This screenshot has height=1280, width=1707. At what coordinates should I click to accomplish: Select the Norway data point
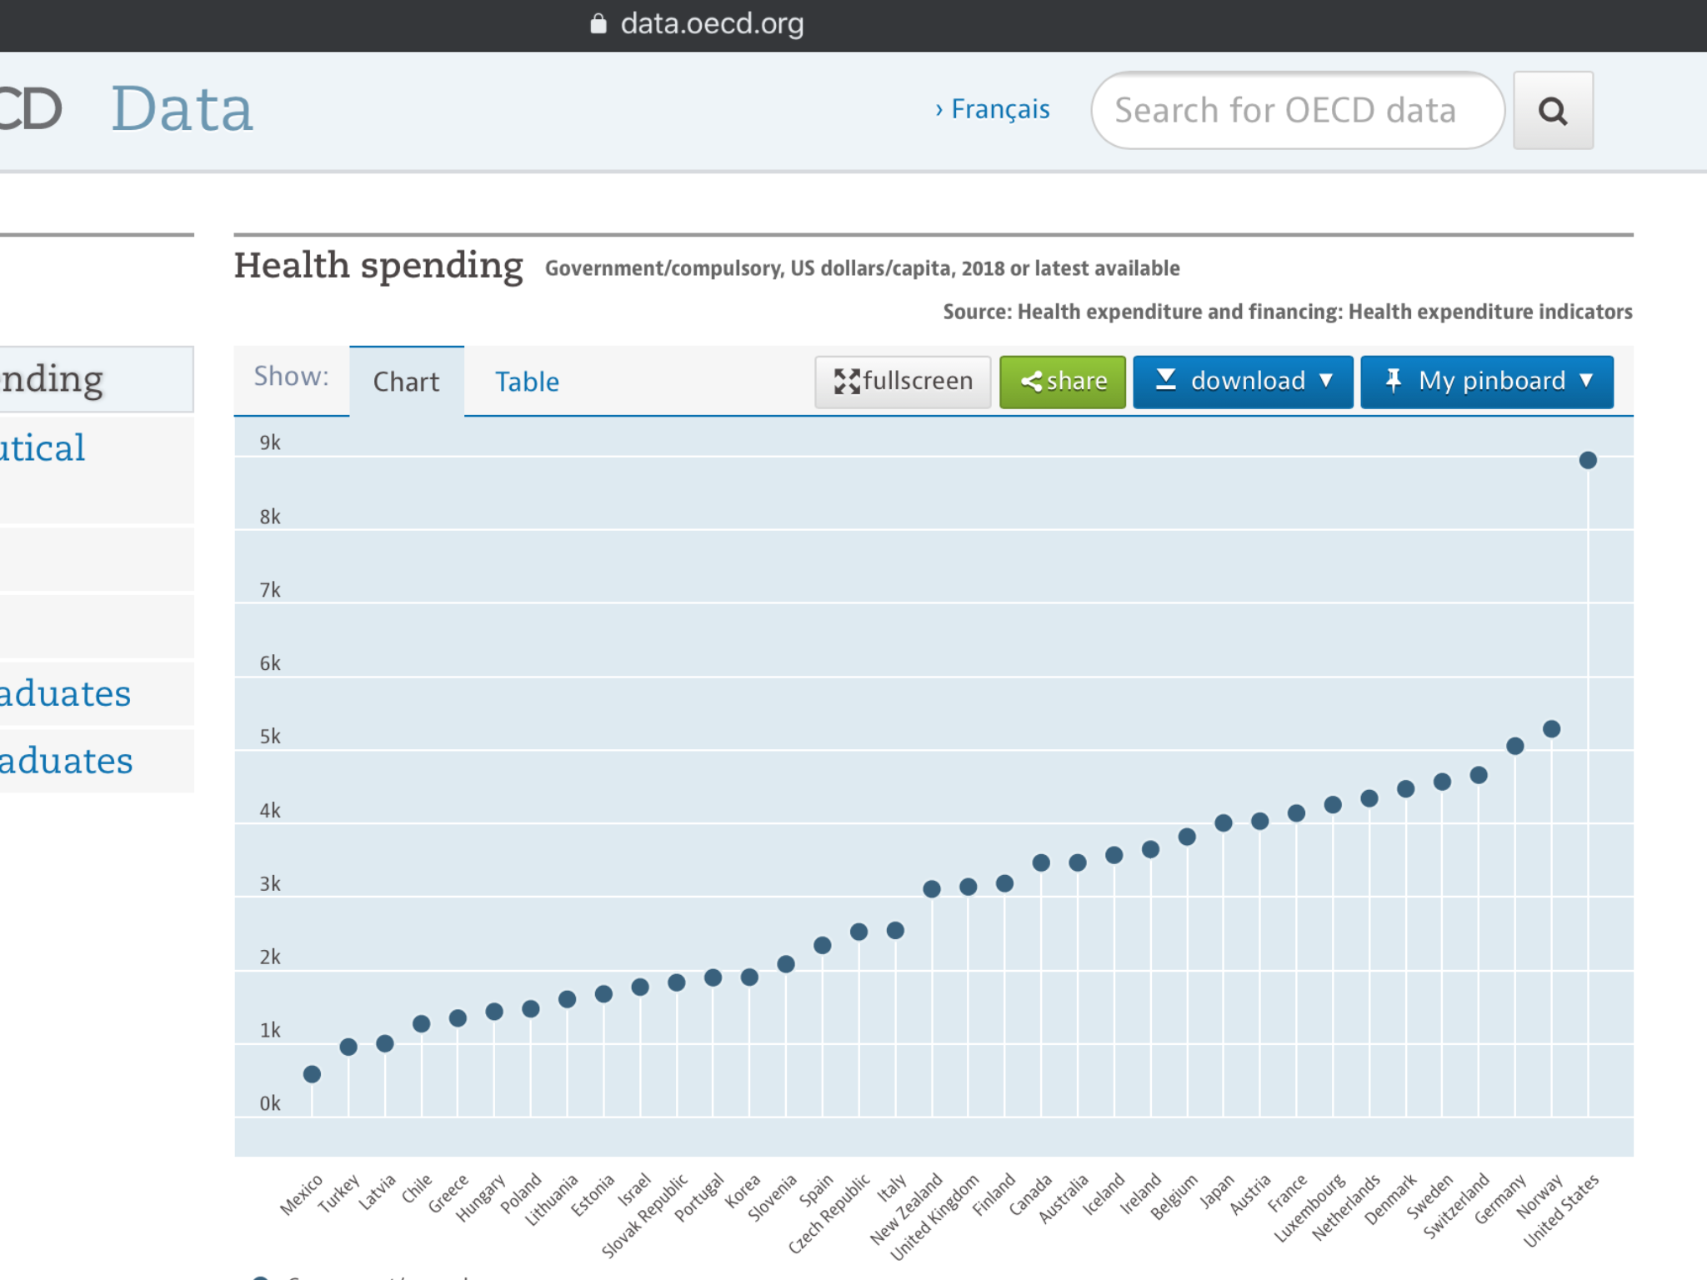[1551, 729]
